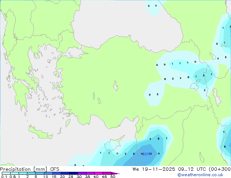Click the dark navy 25–30 mm legend swatch
Screen dimensions: 231x178
(73, 173)
